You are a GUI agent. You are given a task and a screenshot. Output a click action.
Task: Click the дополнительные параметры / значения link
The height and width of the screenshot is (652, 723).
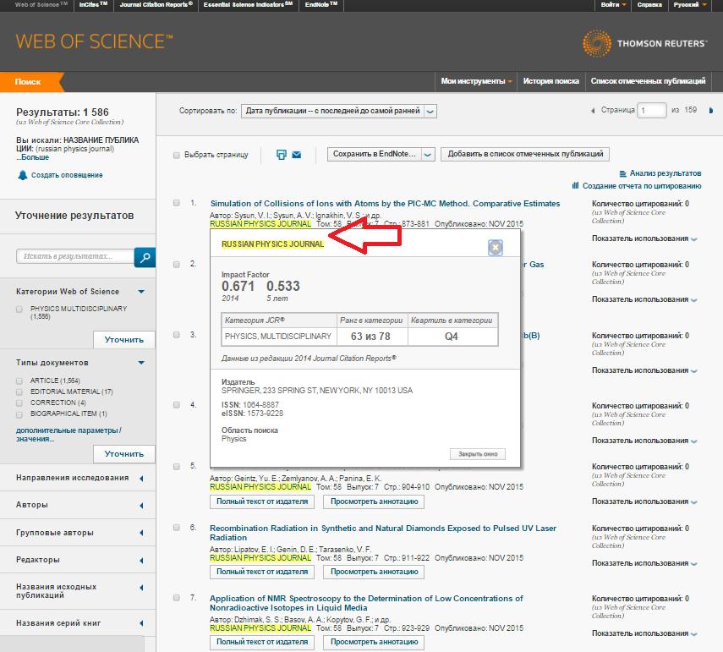pyautogui.click(x=68, y=435)
